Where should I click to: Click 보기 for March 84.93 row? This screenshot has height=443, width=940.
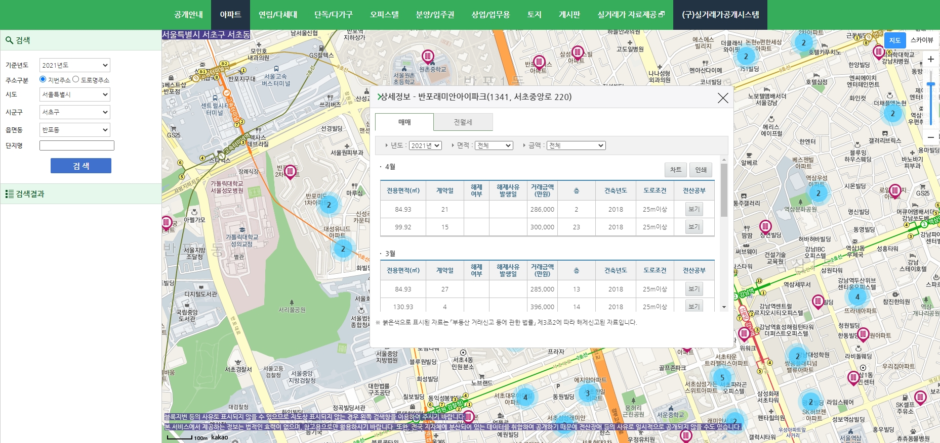coord(694,289)
